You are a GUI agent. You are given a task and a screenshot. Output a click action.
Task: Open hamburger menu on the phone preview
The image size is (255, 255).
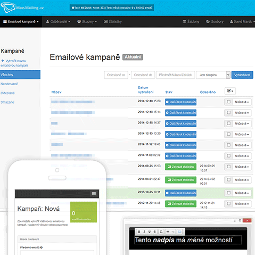94,193
